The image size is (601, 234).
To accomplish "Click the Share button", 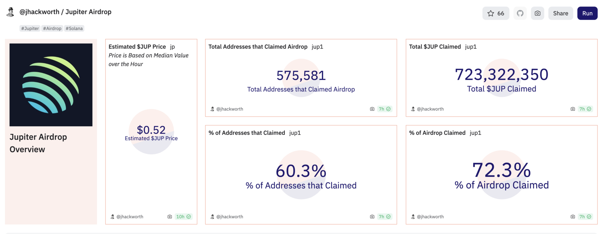I will (x=560, y=13).
